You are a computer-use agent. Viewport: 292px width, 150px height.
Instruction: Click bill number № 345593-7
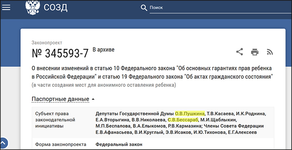tap(60, 54)
